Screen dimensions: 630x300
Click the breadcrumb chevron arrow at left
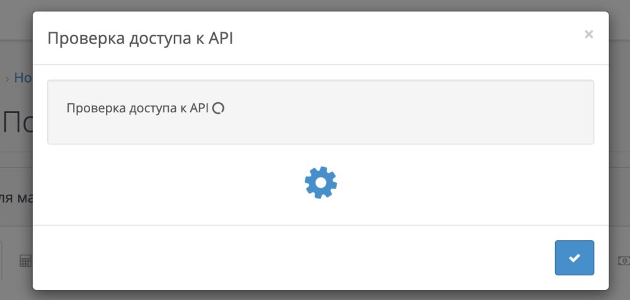(x=8, y=79)
